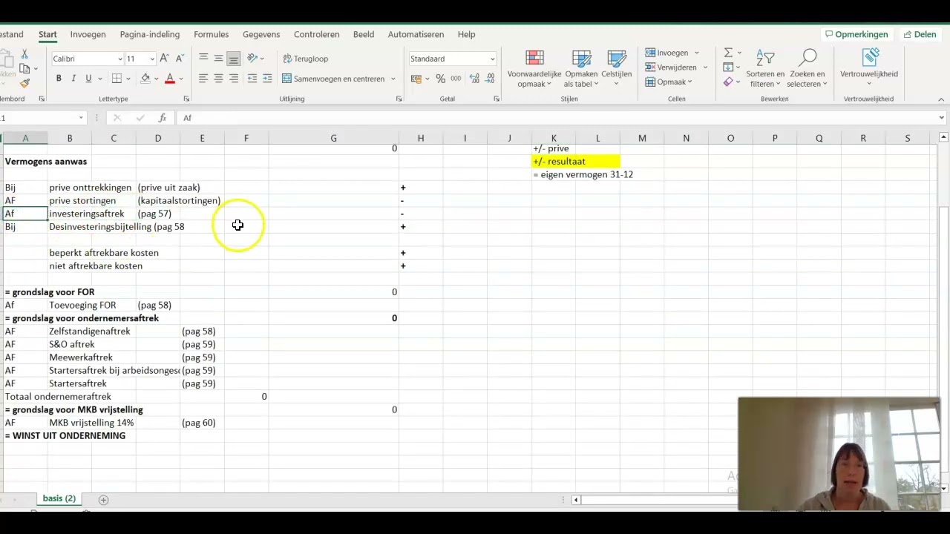
Task: Click the insert function fx icon
Action: click(162, 118)
